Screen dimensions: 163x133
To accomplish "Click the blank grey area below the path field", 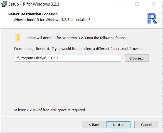I will click(81, 84).
